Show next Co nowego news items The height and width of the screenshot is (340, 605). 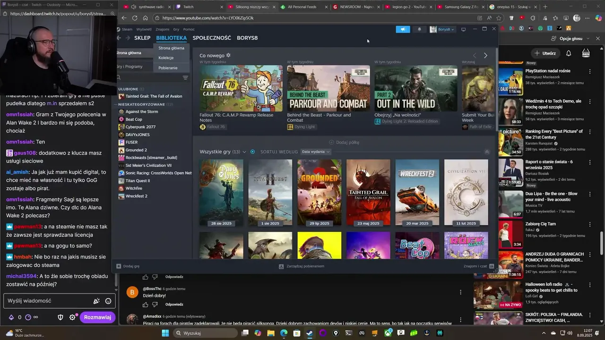(x=485, y=56)
